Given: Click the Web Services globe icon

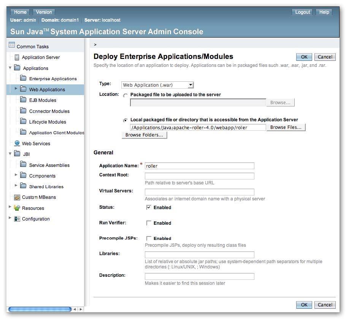Looking at the screenshot, I should click(17, 143).
